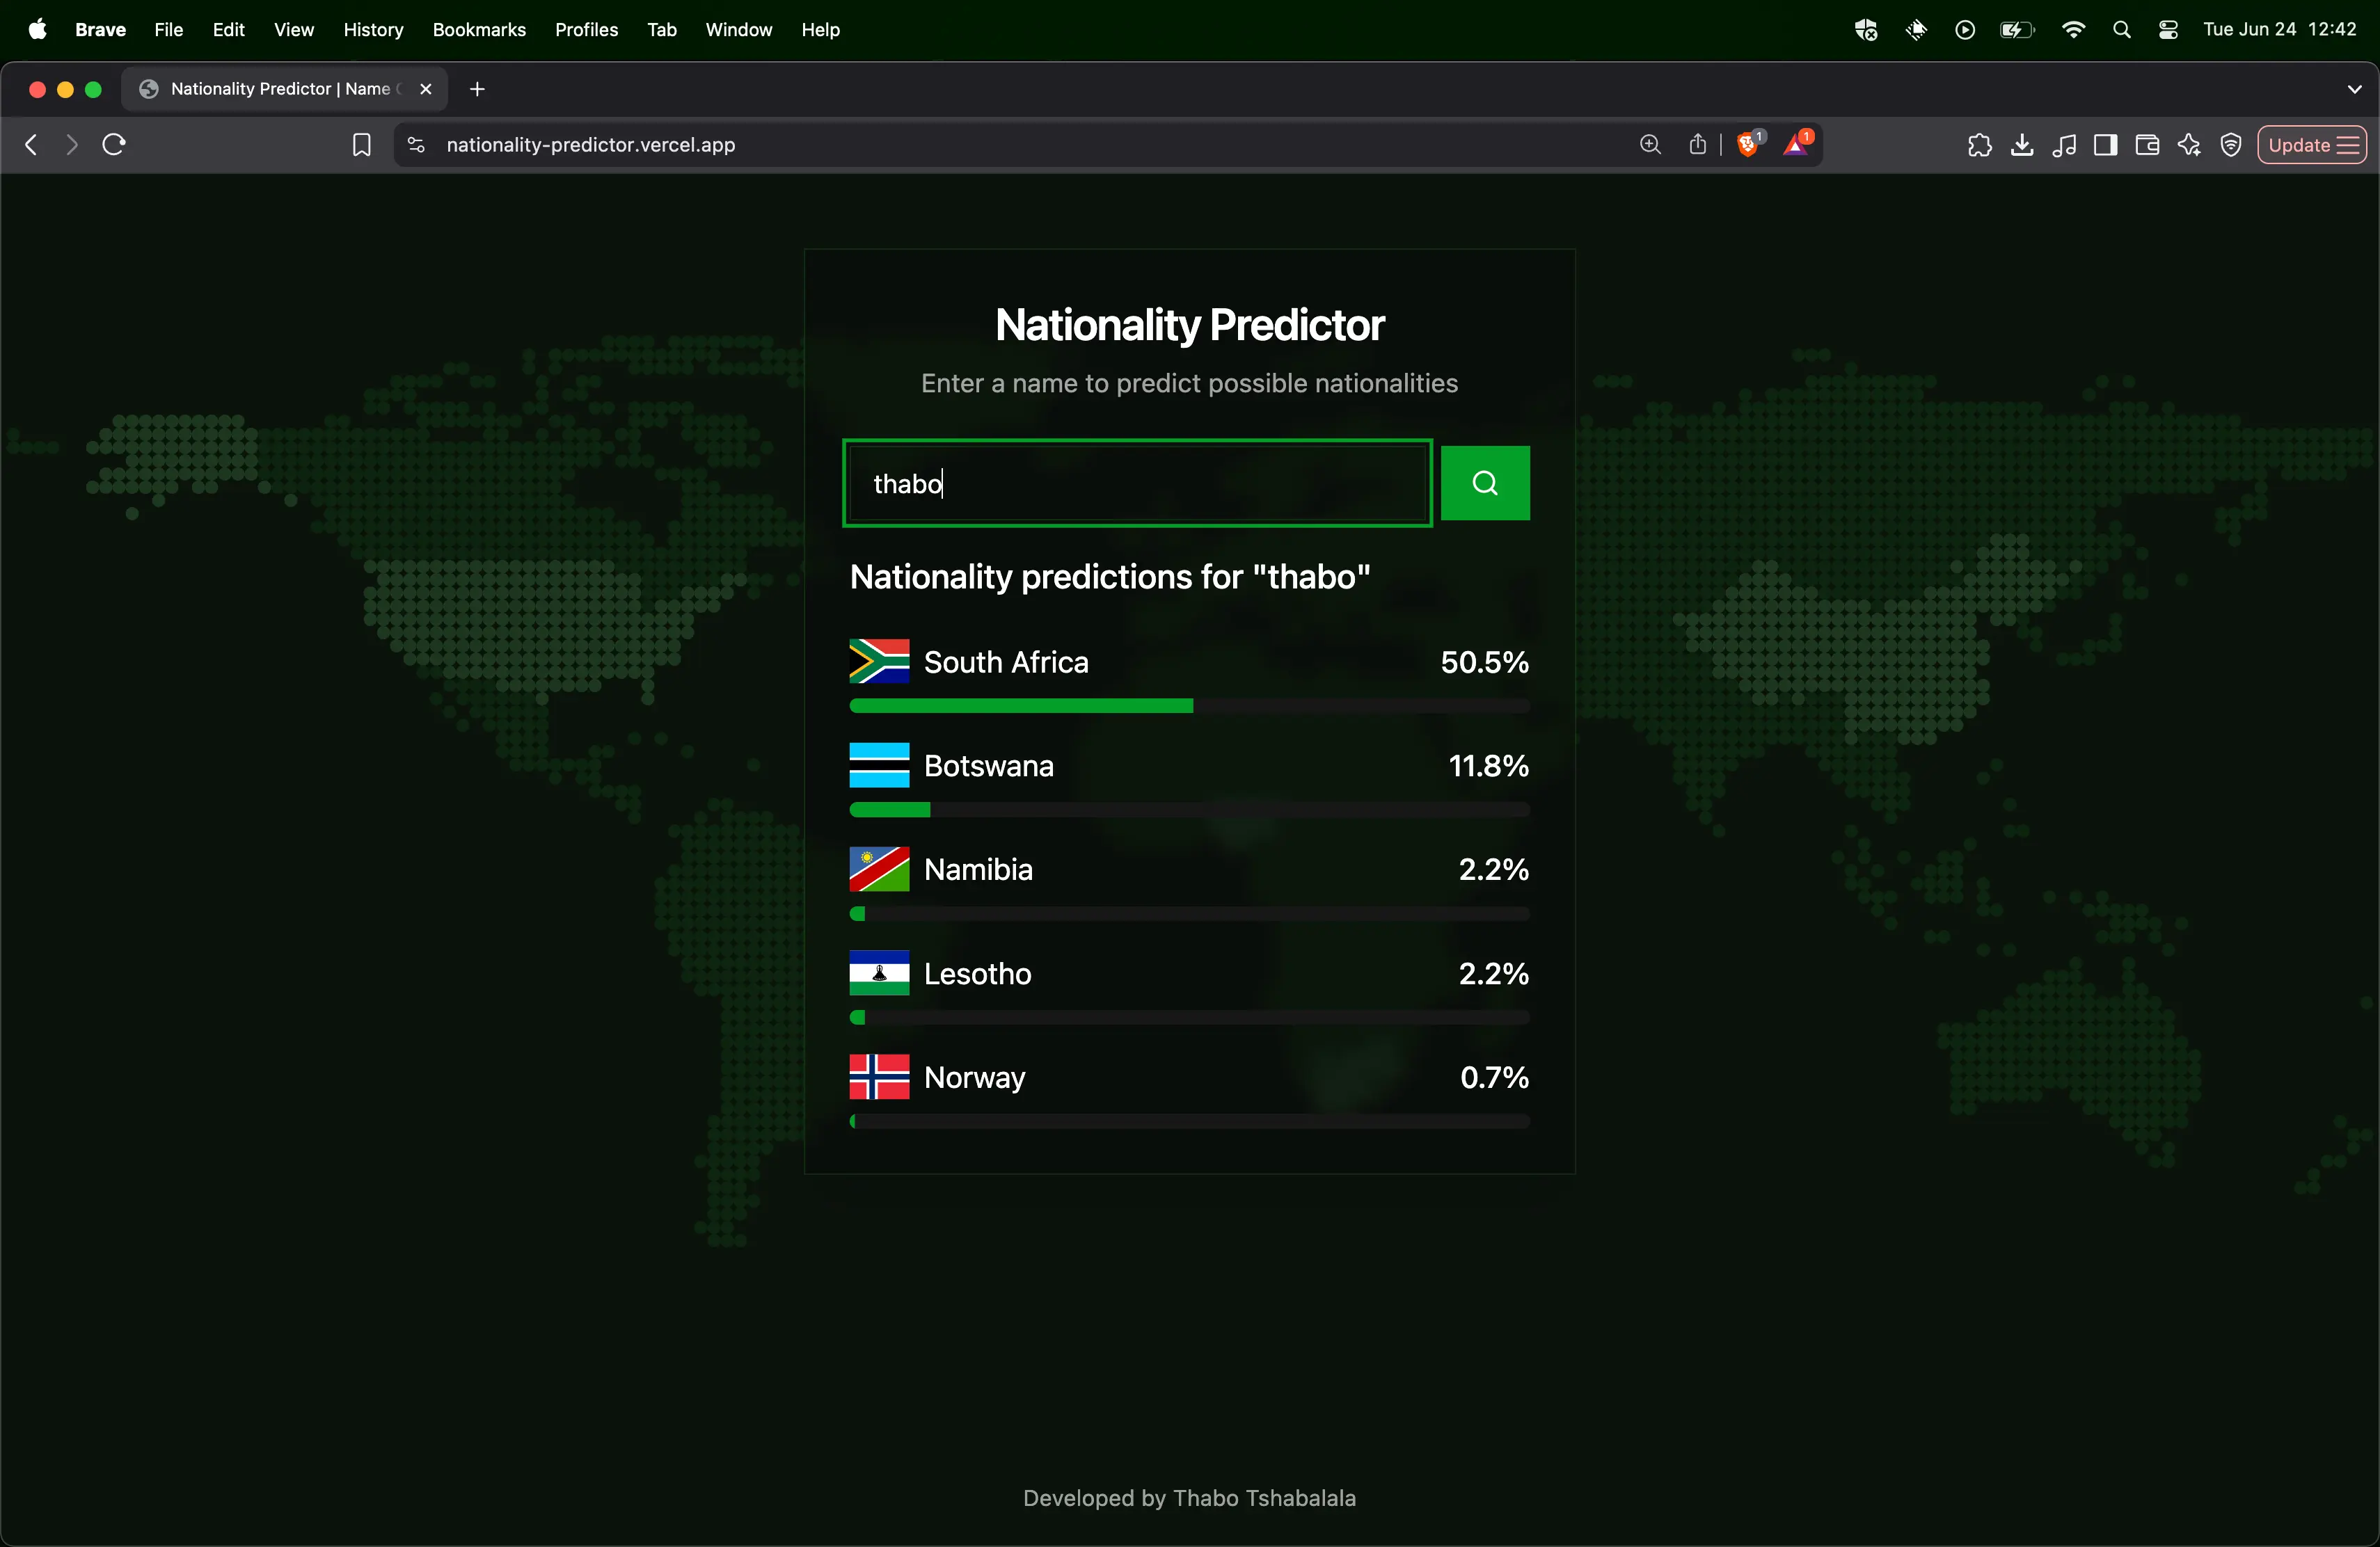2380x1547 pixels.
Task: Reload the Nationality Predictor page
Action: [x=113, y=144]
